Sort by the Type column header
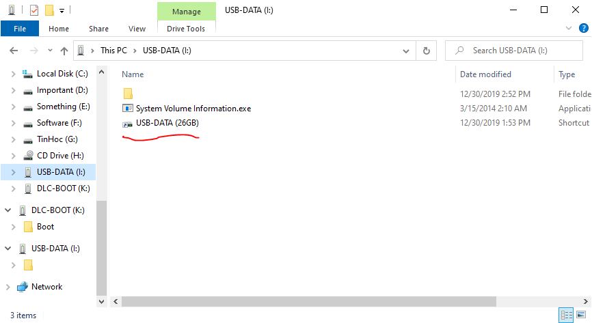592x323 pixels. (567, 74)
